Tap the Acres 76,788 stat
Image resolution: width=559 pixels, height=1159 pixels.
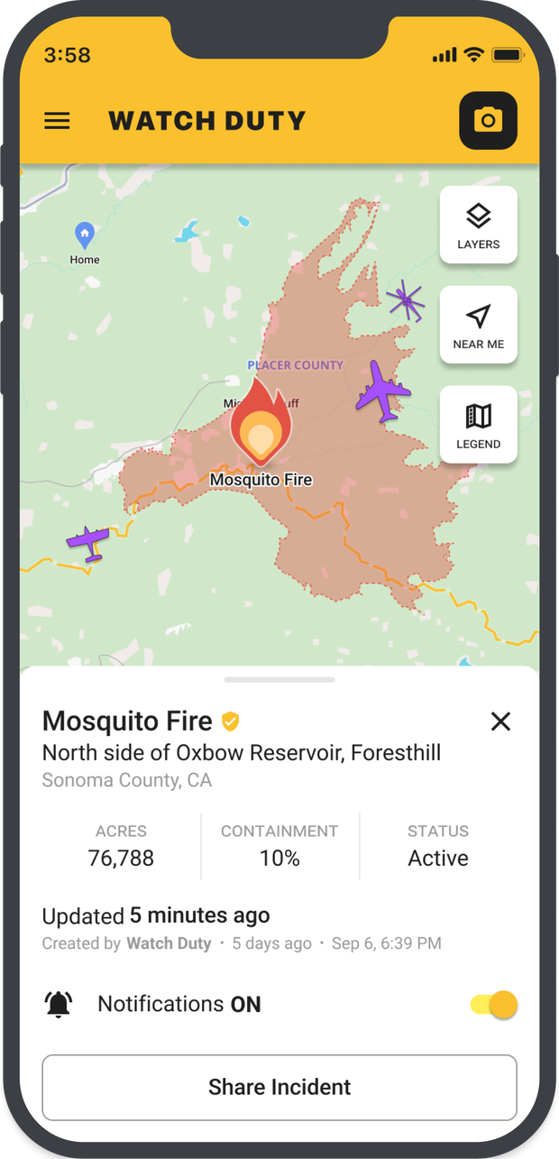pos(121,845)
